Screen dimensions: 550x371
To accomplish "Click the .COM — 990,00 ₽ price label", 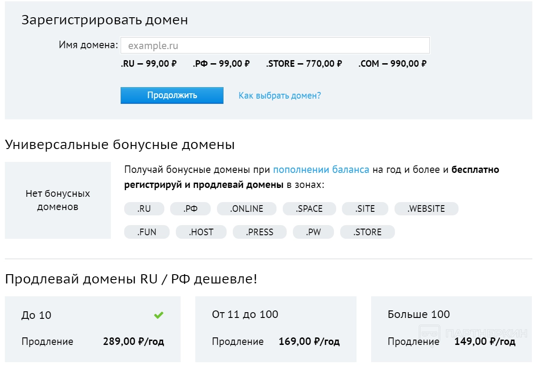I will (392, 64).
